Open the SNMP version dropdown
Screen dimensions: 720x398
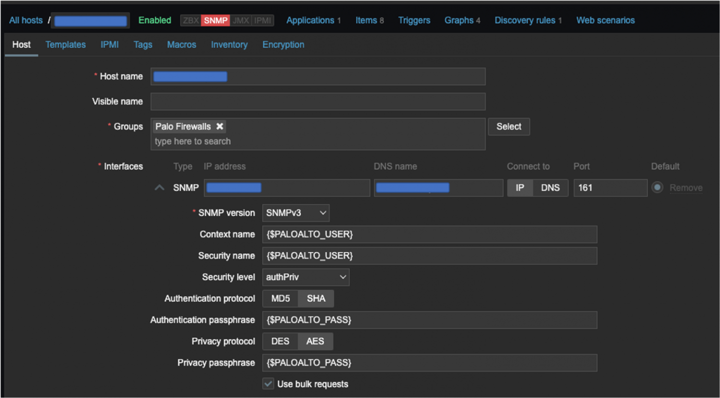pyautogui.click(x=296, y=213)
